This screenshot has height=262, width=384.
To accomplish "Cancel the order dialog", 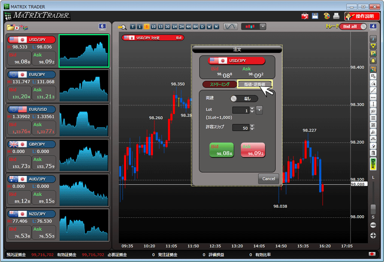I will coord(269,178).
